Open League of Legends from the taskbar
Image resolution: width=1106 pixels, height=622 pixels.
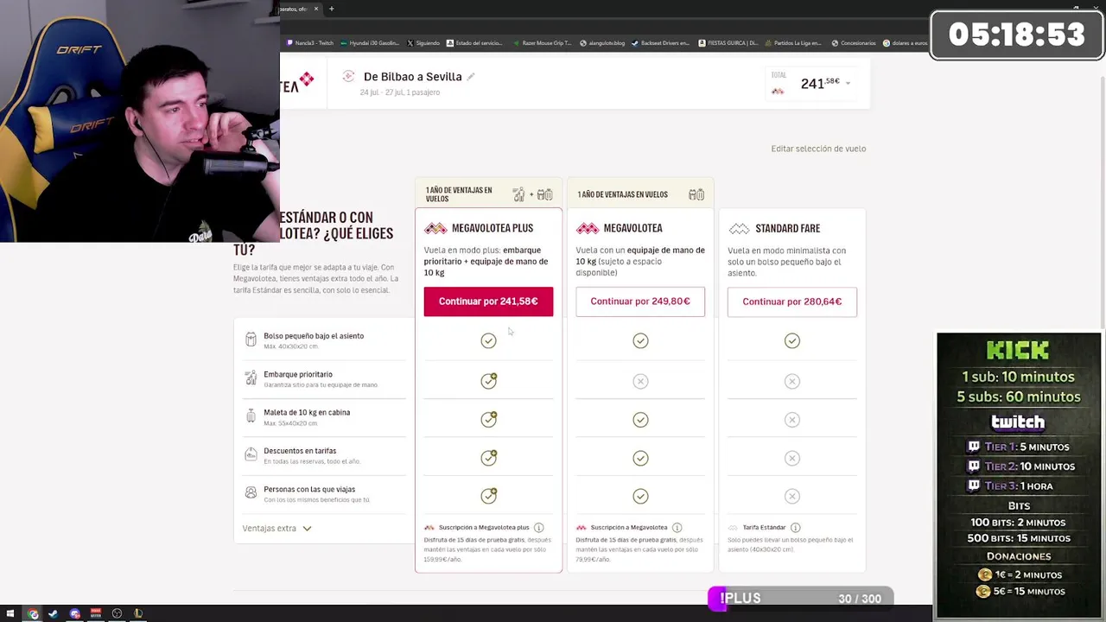(137, 613)
